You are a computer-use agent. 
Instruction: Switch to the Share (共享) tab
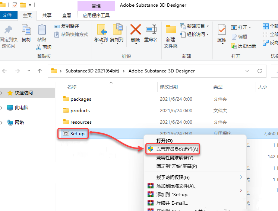pyautogui.click(x=47, y=15)
